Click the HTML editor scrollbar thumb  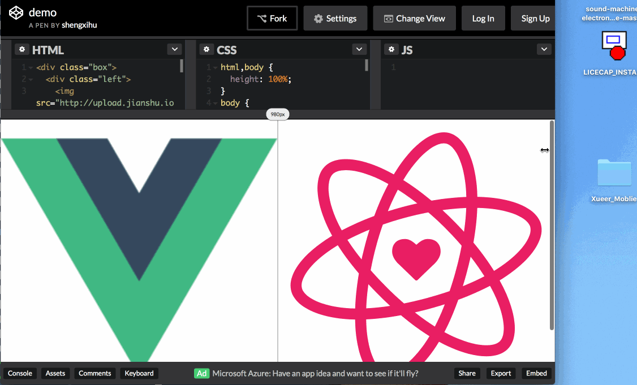pos(181,66)
